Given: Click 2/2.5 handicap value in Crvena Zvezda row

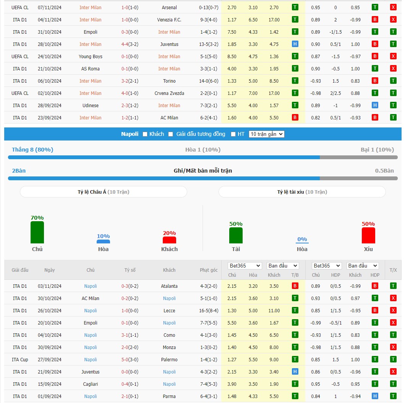Looking at the screenshot, I should [x=335, y=93].
